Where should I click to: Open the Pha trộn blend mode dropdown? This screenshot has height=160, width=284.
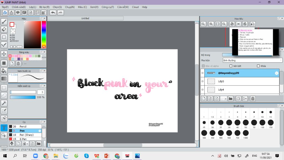click(252, 60)
